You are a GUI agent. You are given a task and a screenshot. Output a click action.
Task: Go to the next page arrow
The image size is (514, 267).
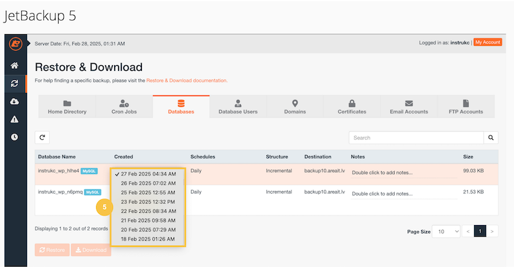click(493, 231)
